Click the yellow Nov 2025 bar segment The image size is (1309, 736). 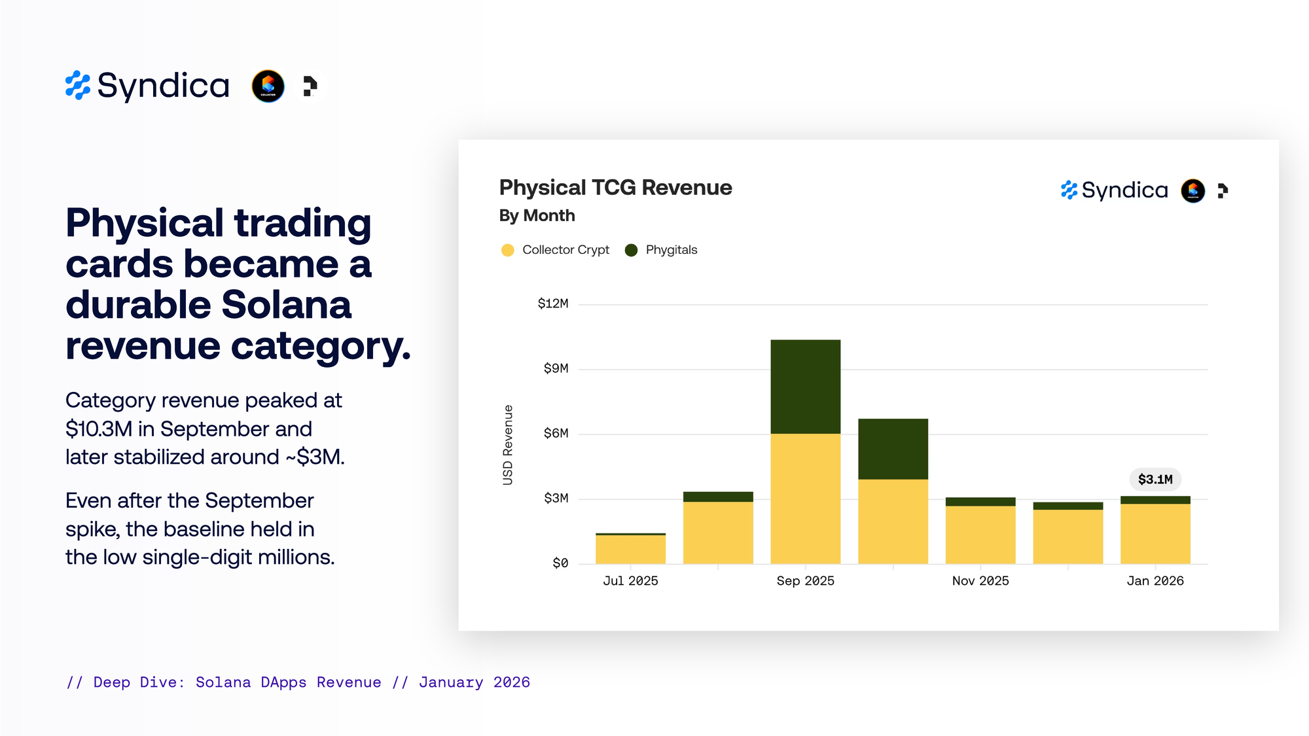pos(980,534)
